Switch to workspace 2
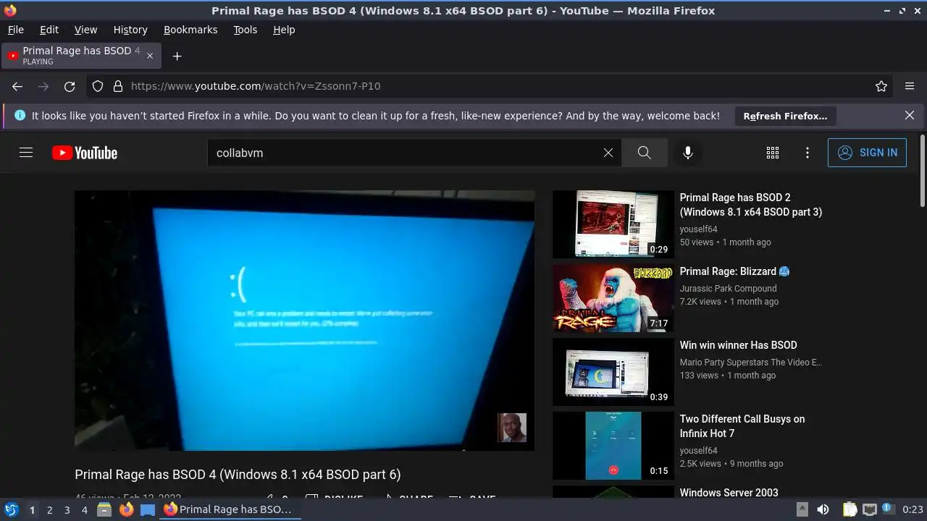 [49, 509]
